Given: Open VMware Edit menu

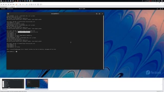Looking at the screenshot, I should (x=4, y=5).
